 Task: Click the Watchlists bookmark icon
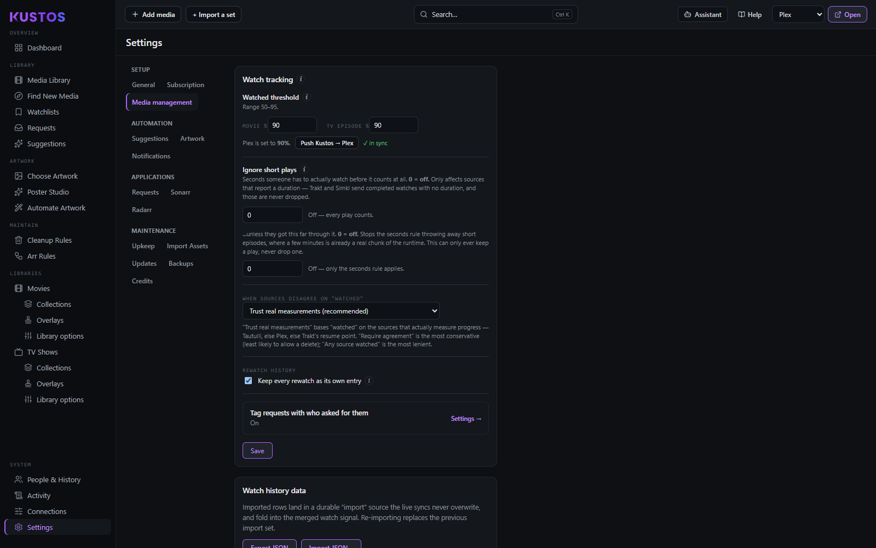click(19, 112)
